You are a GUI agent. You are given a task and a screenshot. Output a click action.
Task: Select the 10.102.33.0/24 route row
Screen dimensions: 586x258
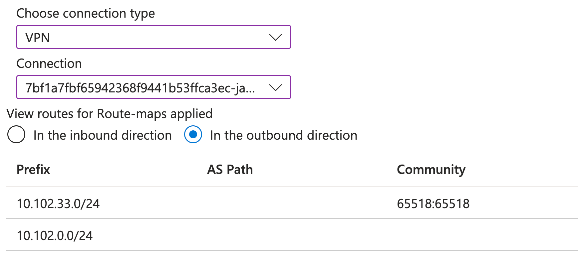click(x=292, y=203)
